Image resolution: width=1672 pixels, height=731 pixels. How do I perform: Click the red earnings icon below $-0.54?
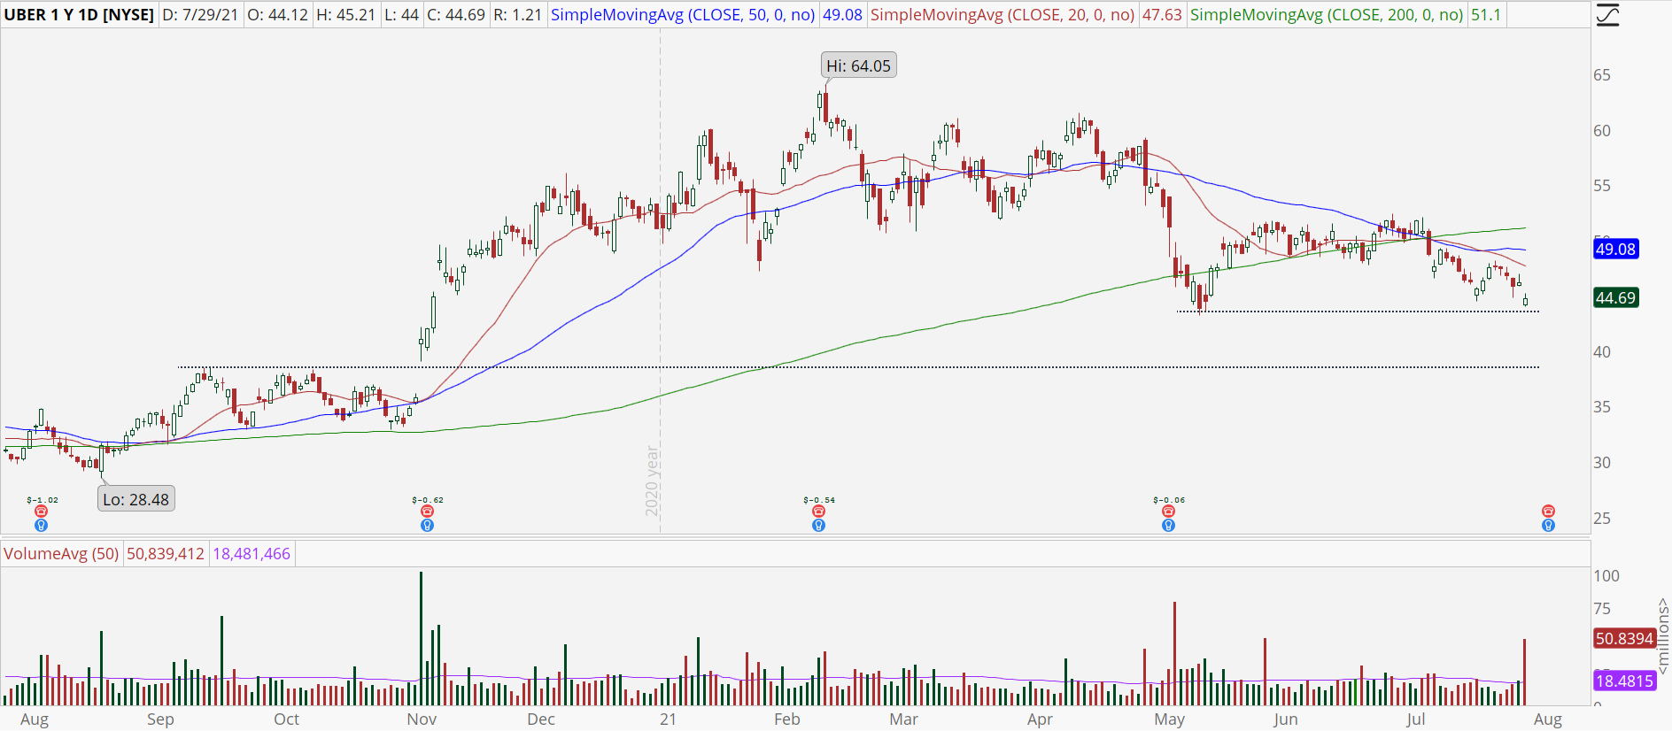[818, 512]
